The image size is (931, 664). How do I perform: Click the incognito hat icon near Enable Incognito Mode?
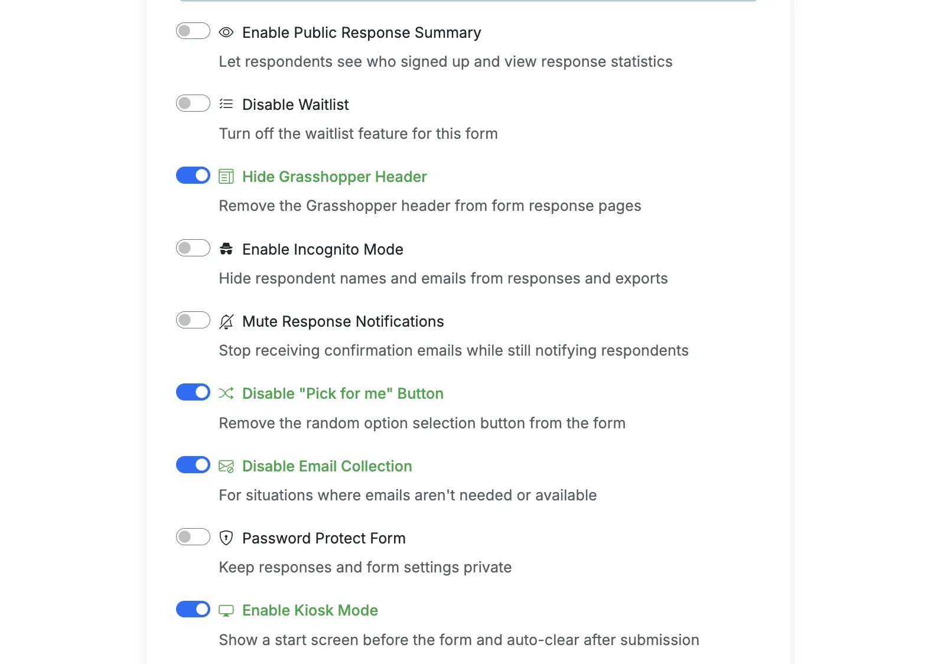click(226, 249)
